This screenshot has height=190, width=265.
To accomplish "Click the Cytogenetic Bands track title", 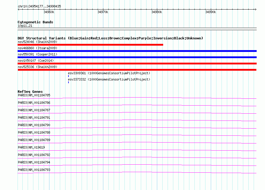I will 35,22.
